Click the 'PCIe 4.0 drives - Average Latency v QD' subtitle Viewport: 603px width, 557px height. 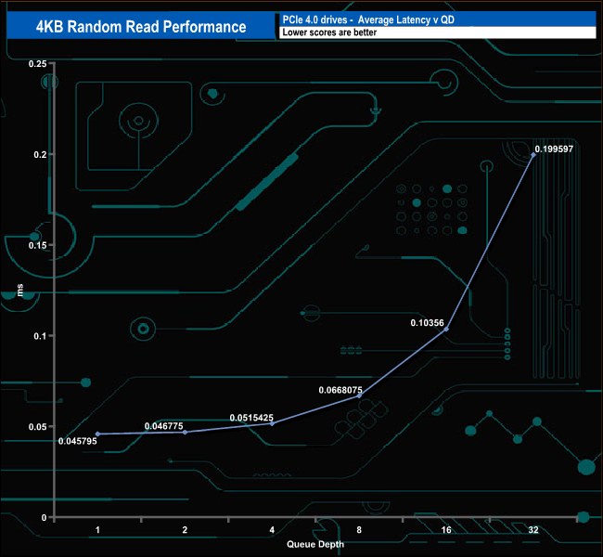click(x=368, y=19)
